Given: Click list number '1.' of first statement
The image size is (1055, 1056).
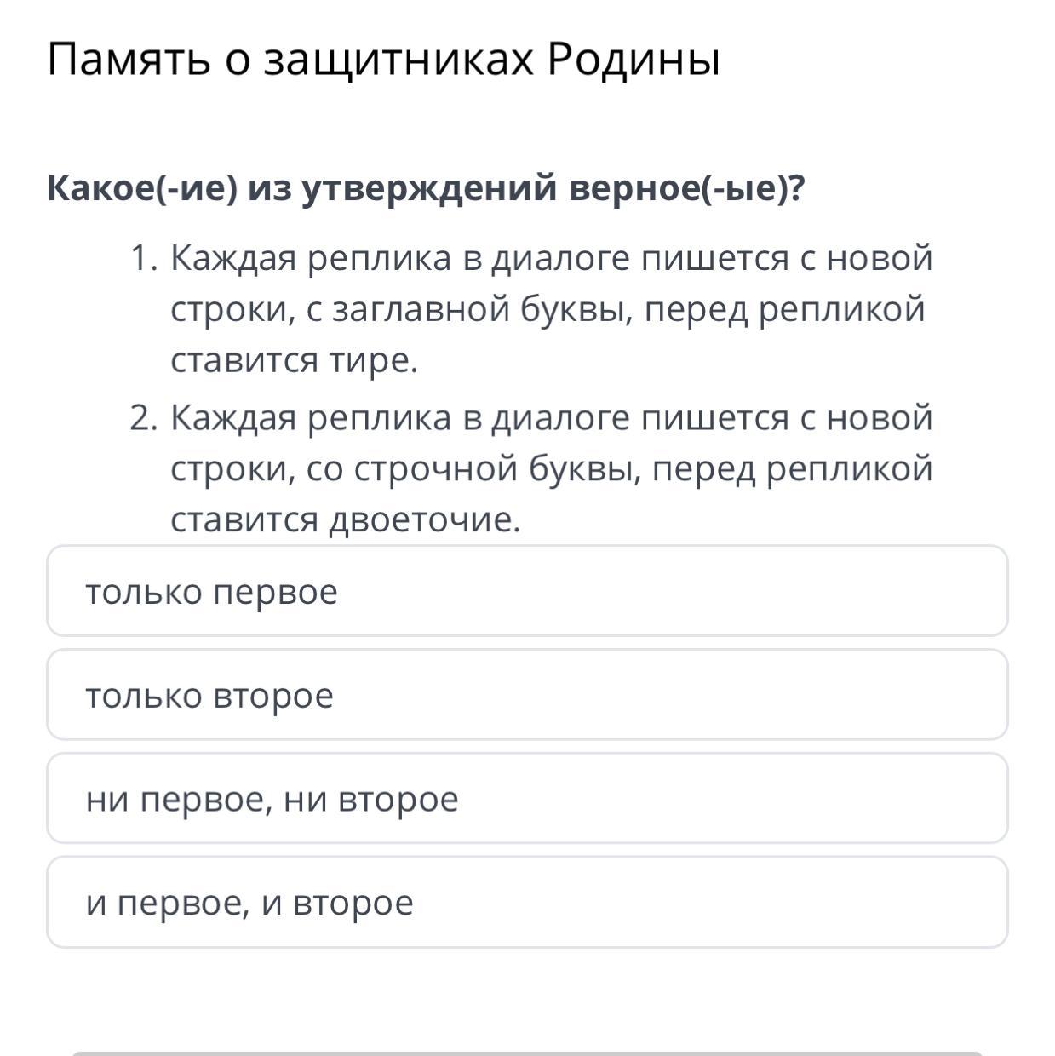Looking at the screenshot, I should [144, 258].
